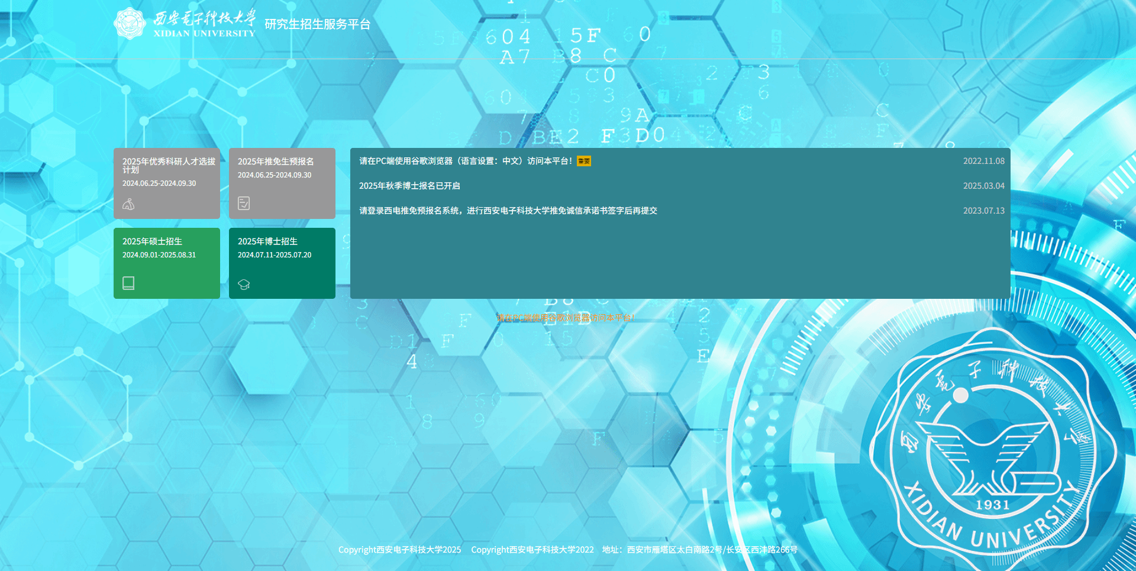Click the XIDIAN UNIVERSITY calligraphy wordmark
This screenshot has height=571, width=1136.
[x=204, y=24]
